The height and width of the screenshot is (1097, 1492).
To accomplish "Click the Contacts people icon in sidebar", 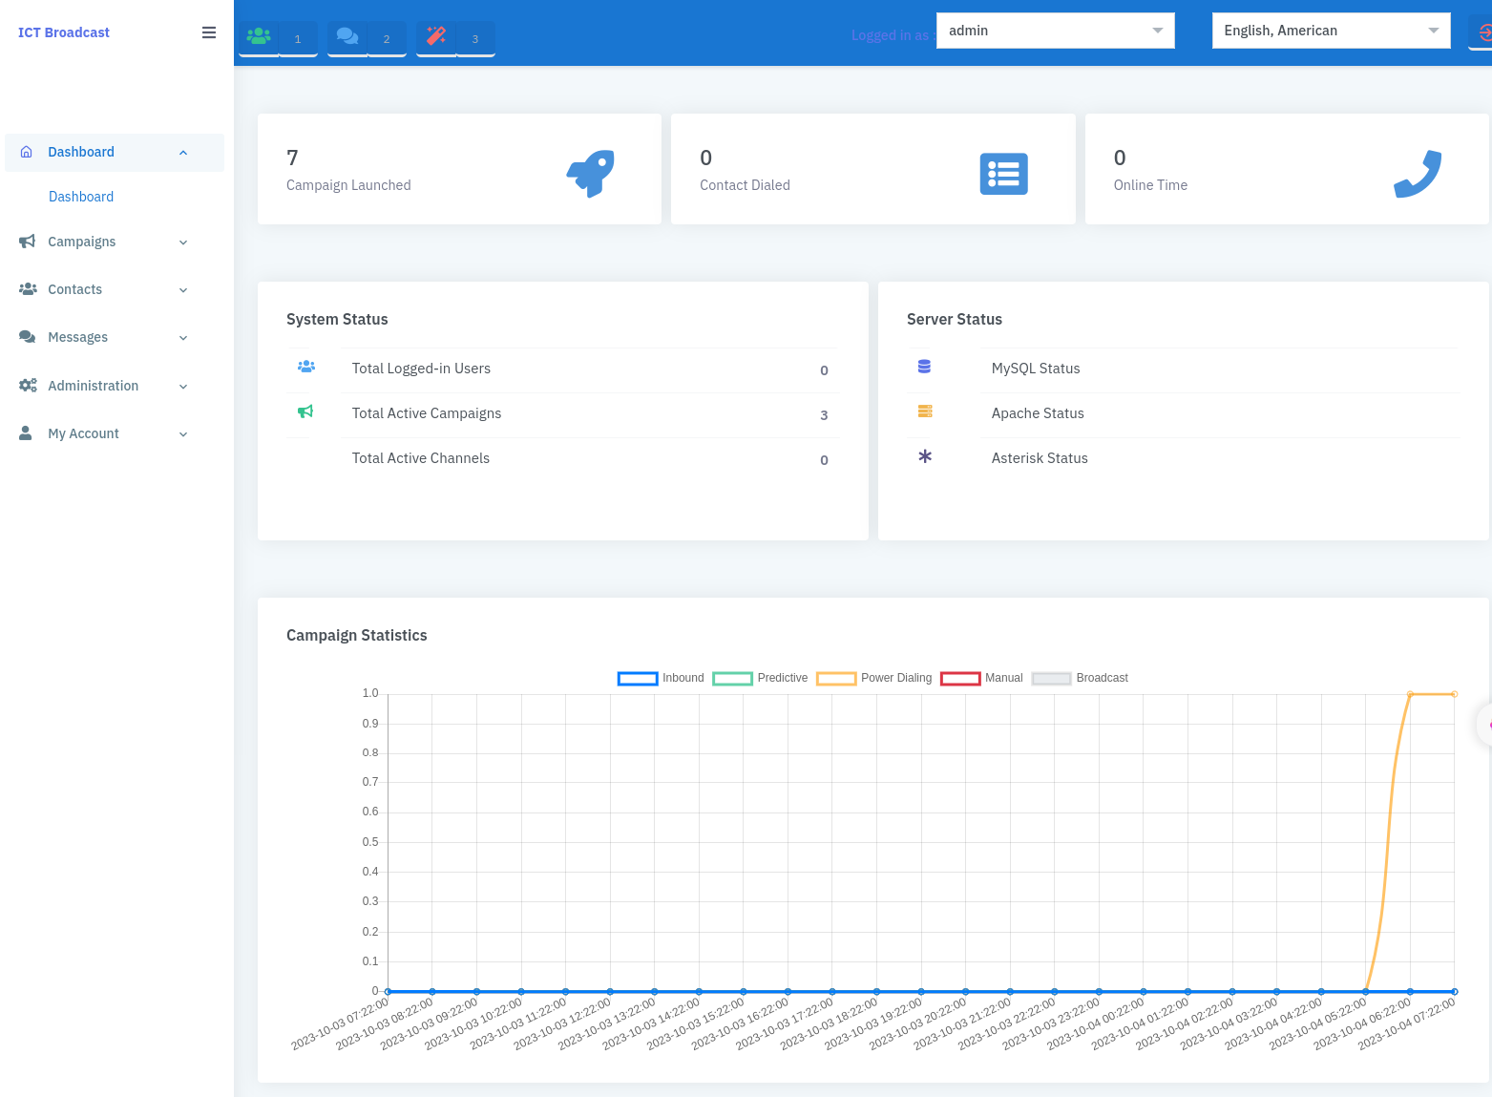I will pos(28,289).
